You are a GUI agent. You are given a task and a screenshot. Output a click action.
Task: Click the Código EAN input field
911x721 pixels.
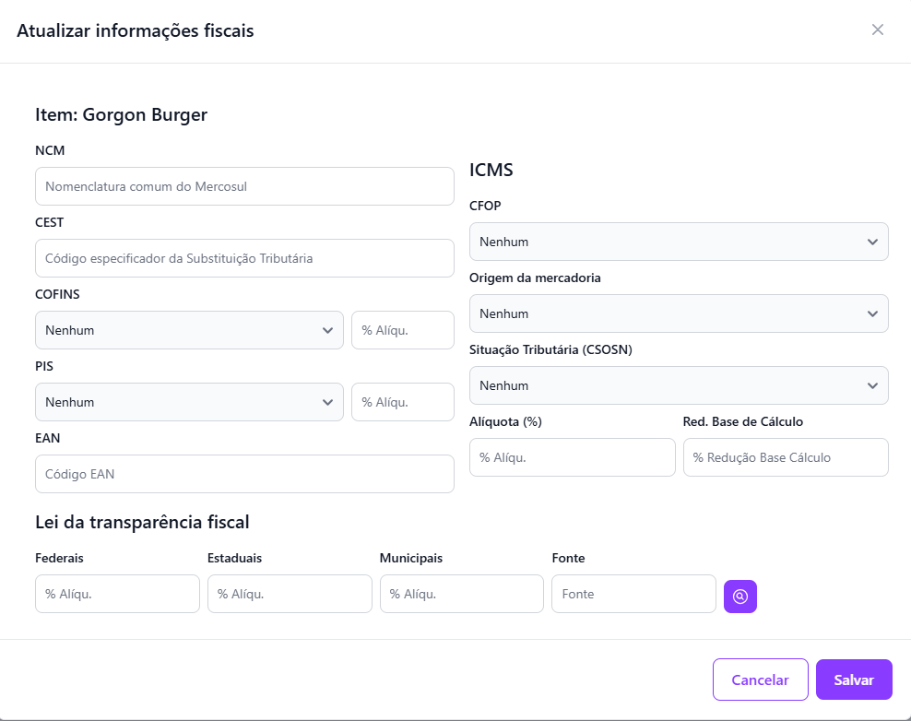pos(244,474)
